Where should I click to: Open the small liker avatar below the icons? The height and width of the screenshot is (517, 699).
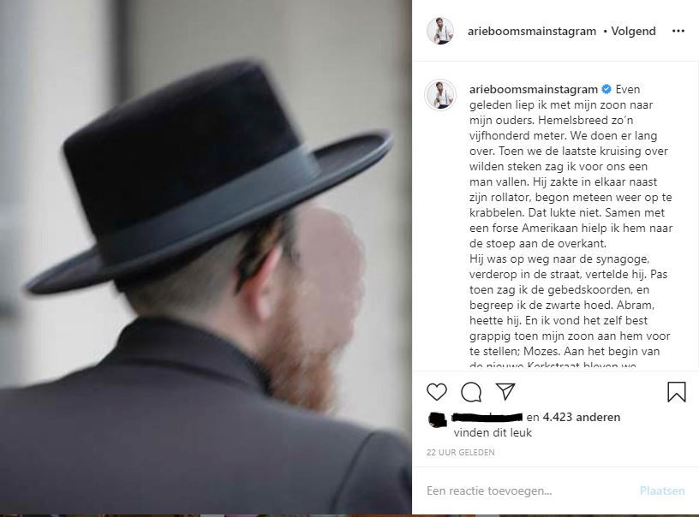[438, 419]
